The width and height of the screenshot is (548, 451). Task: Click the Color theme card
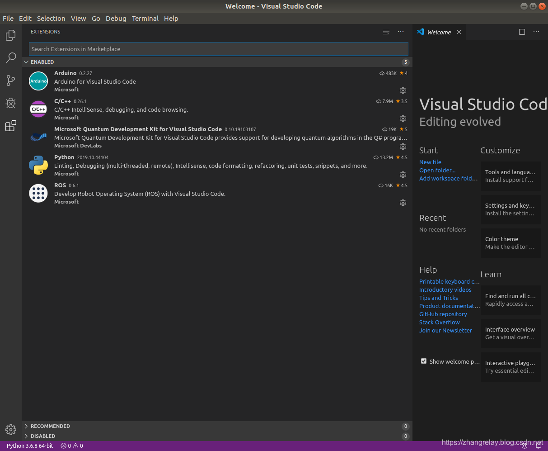click(511, 243)
